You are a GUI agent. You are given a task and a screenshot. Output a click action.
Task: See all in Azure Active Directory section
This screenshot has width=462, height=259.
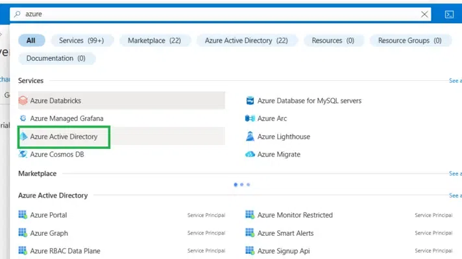pos(456,196)
